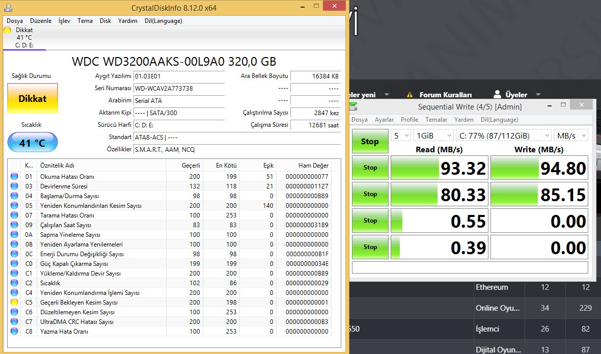Click the Stop button beside 0.55 result

click(370, 220)
